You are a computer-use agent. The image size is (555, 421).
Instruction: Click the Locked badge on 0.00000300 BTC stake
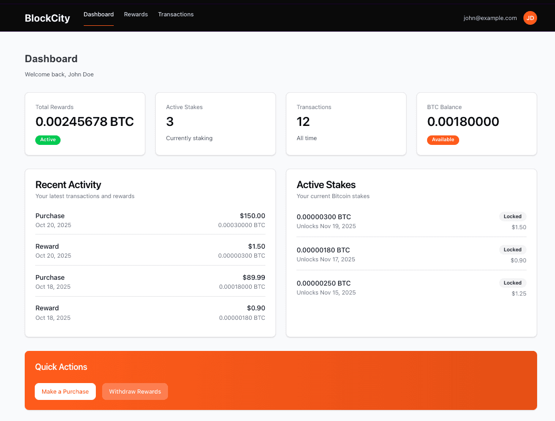pos(512,217)
